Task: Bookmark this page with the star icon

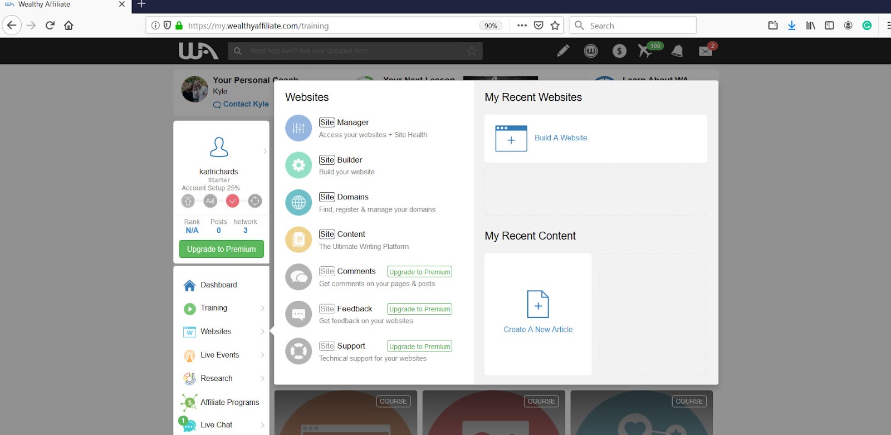Action: coord(555,26)
